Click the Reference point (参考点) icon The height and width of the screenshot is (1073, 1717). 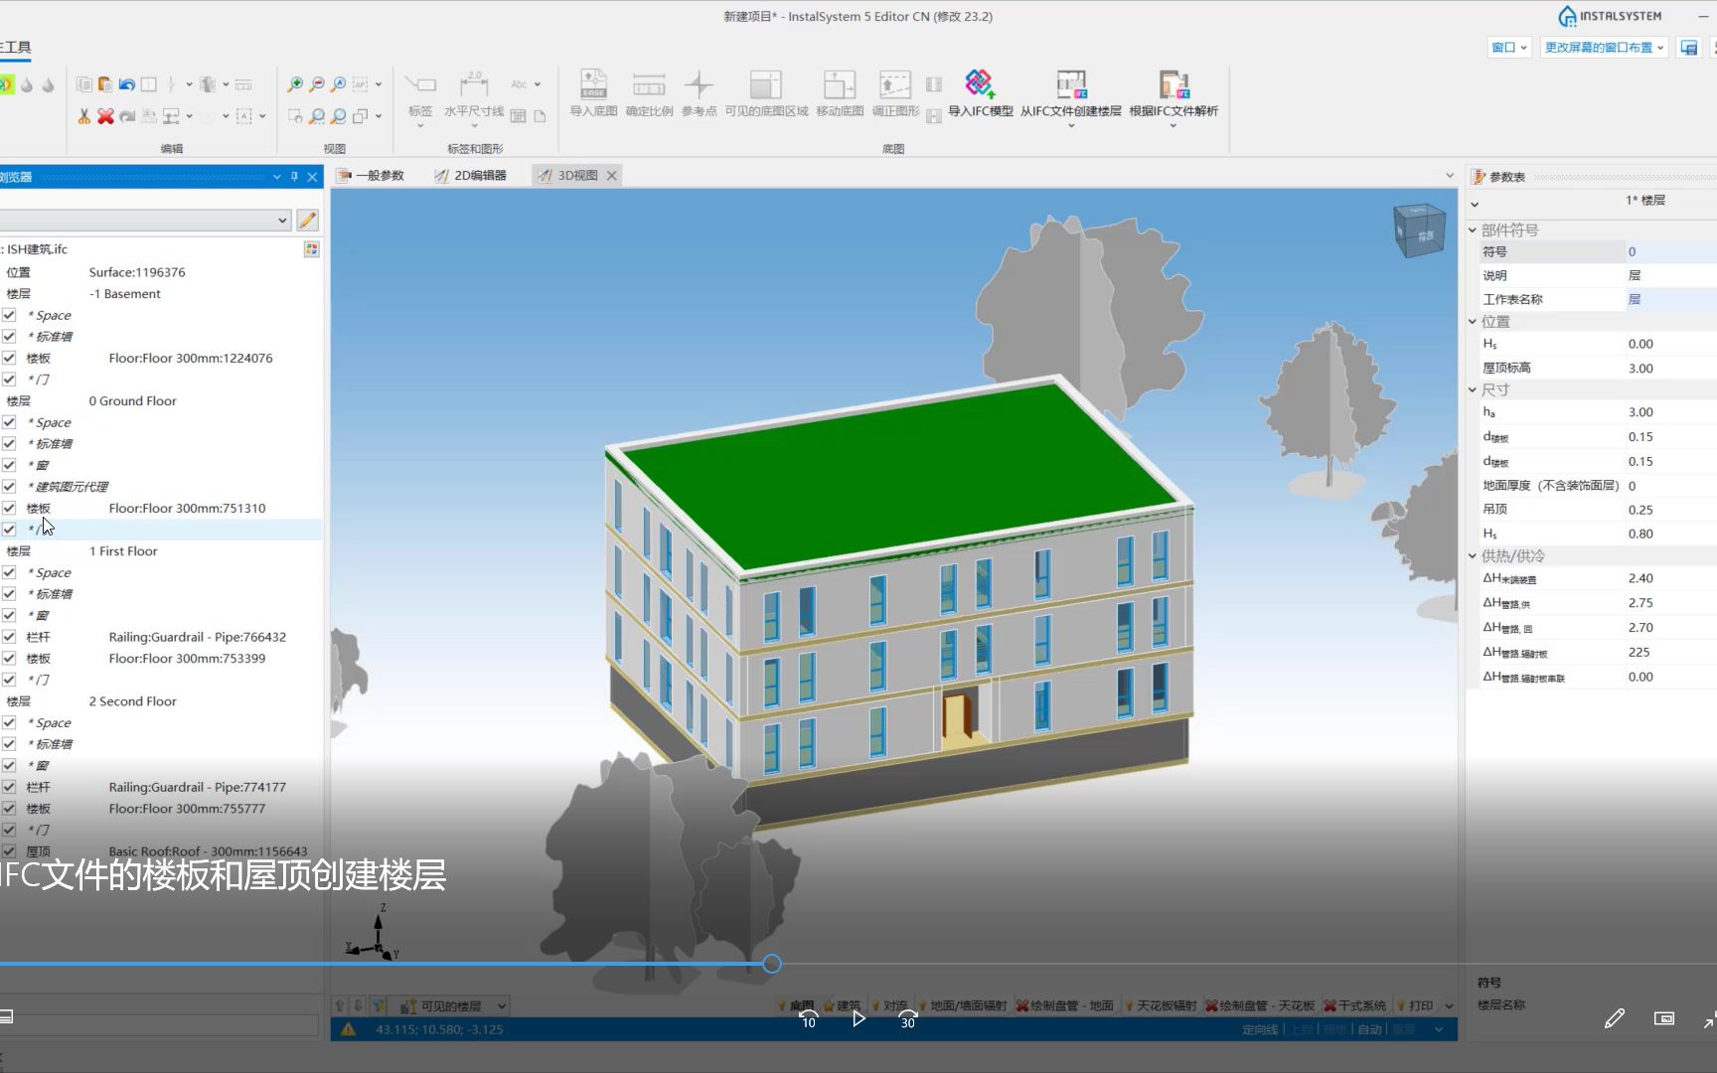coord(699,84)
